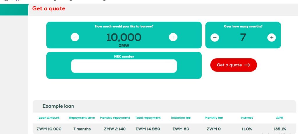Screen dimensions: 298x134
Task: Click the Interest column header
Action: point(247,118)
